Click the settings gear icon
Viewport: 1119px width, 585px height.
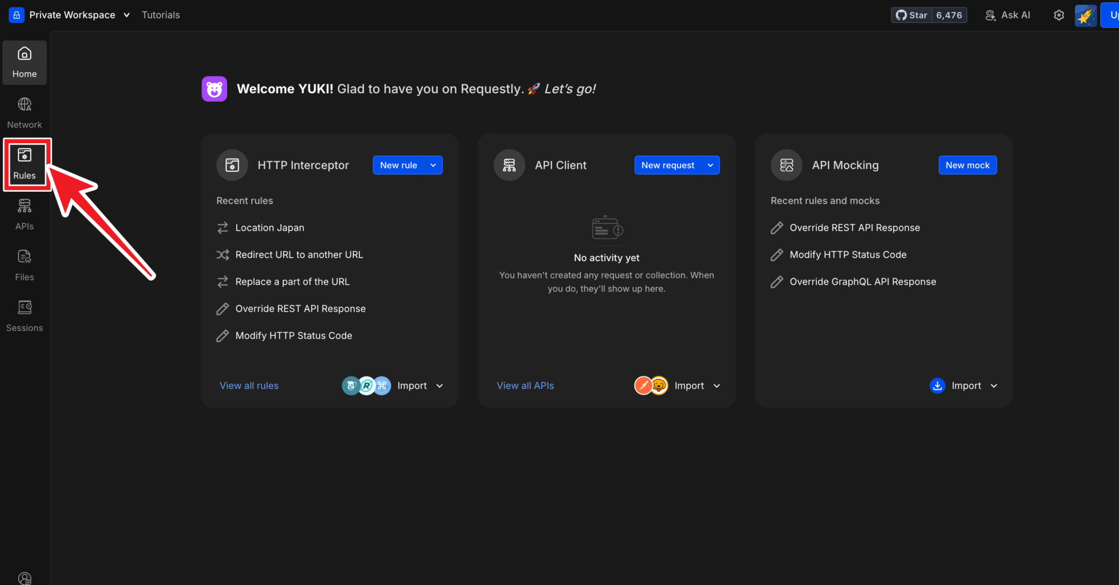(1059, 15)
